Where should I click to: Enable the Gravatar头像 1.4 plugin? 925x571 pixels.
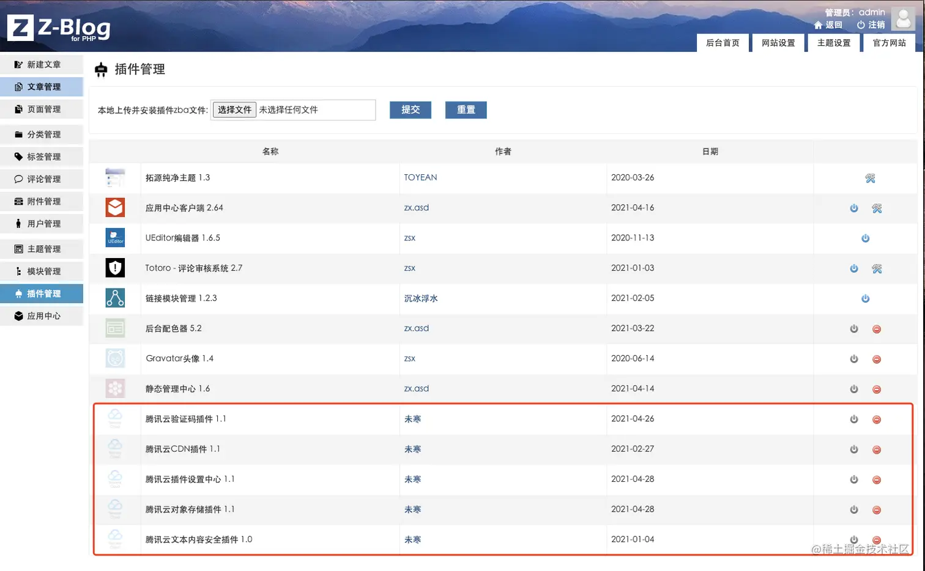[854, 359]
